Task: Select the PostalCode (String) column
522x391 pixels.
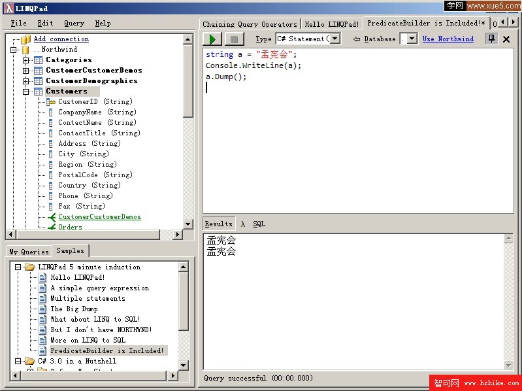Action: (95, 175)
